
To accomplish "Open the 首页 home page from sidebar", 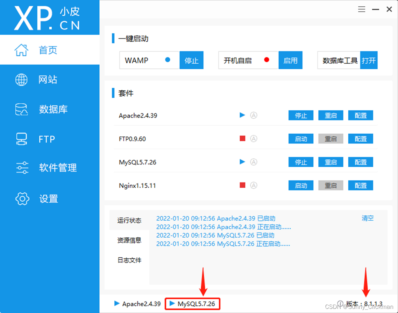I will [x=48, y=50].
